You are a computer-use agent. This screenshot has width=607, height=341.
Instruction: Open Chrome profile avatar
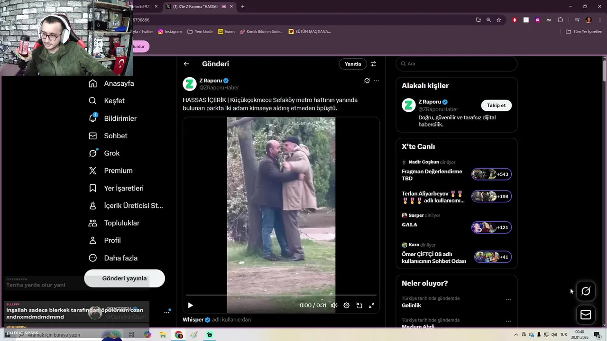pyautogui.click(x=589, y=20)
